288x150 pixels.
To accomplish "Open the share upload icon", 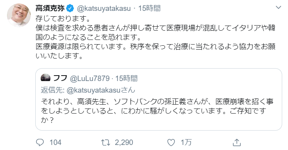I will point(237,143).
